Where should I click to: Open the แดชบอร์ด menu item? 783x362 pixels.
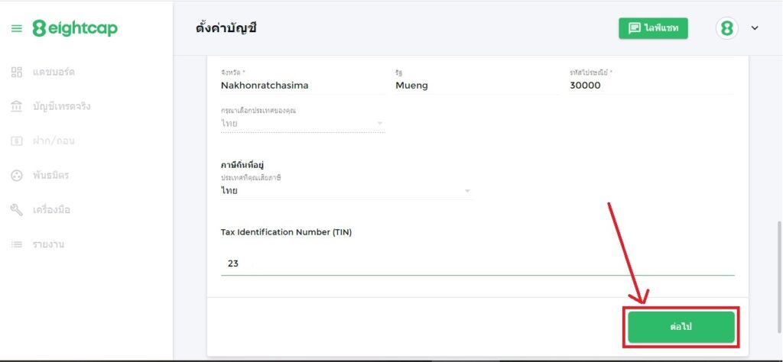click(x=54, y=72)
